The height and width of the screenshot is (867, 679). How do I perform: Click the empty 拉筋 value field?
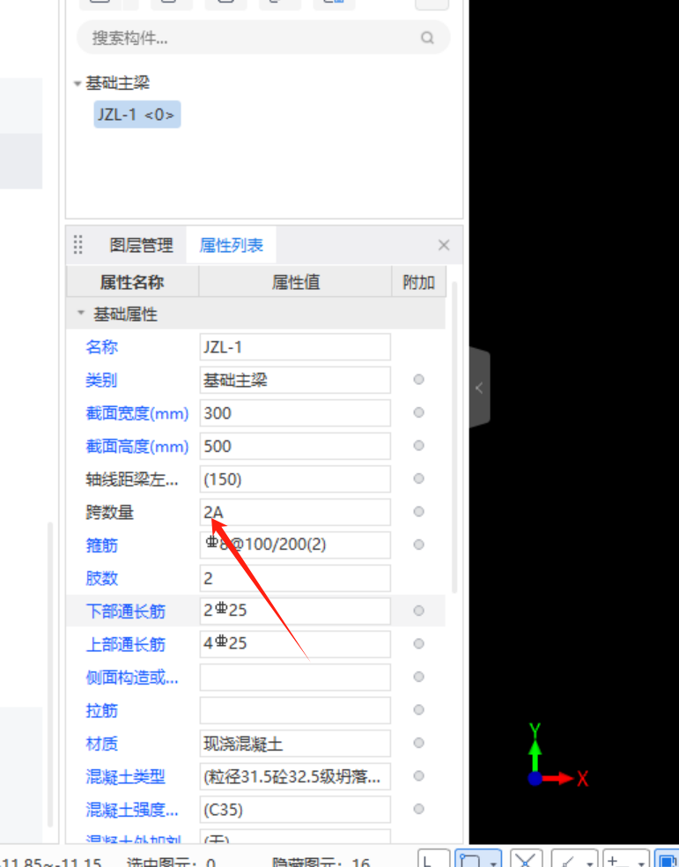(x=295, y=710)
